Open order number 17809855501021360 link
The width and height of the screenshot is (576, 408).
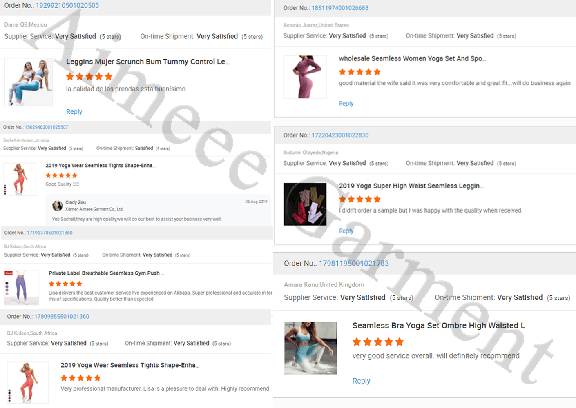click(62, 317)
